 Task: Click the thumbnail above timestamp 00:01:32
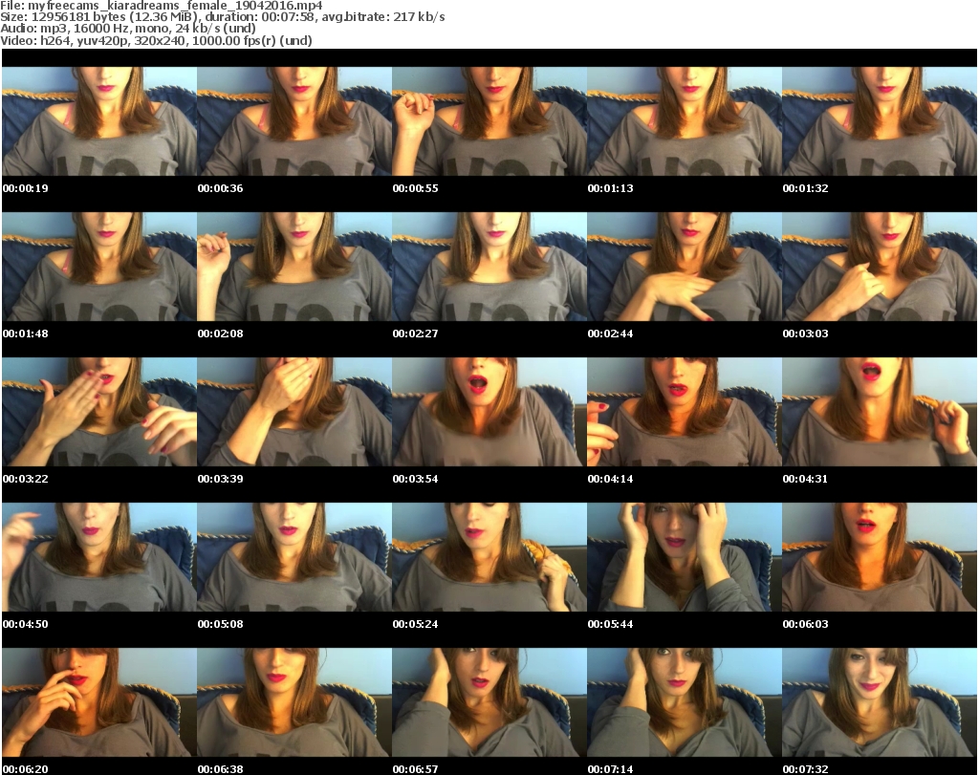click(880, 121)
